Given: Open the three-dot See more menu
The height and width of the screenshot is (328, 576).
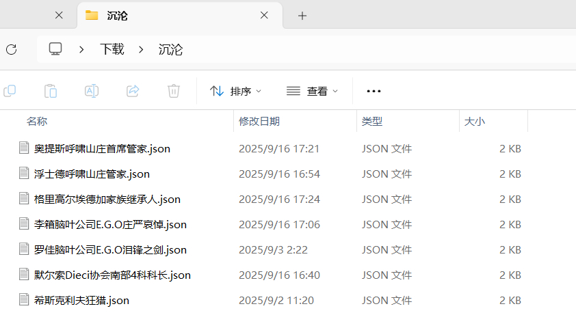Looking at the screenshot, I should click(374, 91).
